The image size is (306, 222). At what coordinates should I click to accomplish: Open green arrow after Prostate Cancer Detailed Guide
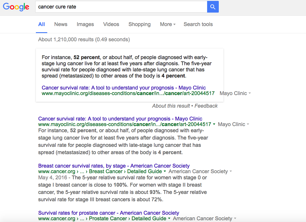pos(169,218)
